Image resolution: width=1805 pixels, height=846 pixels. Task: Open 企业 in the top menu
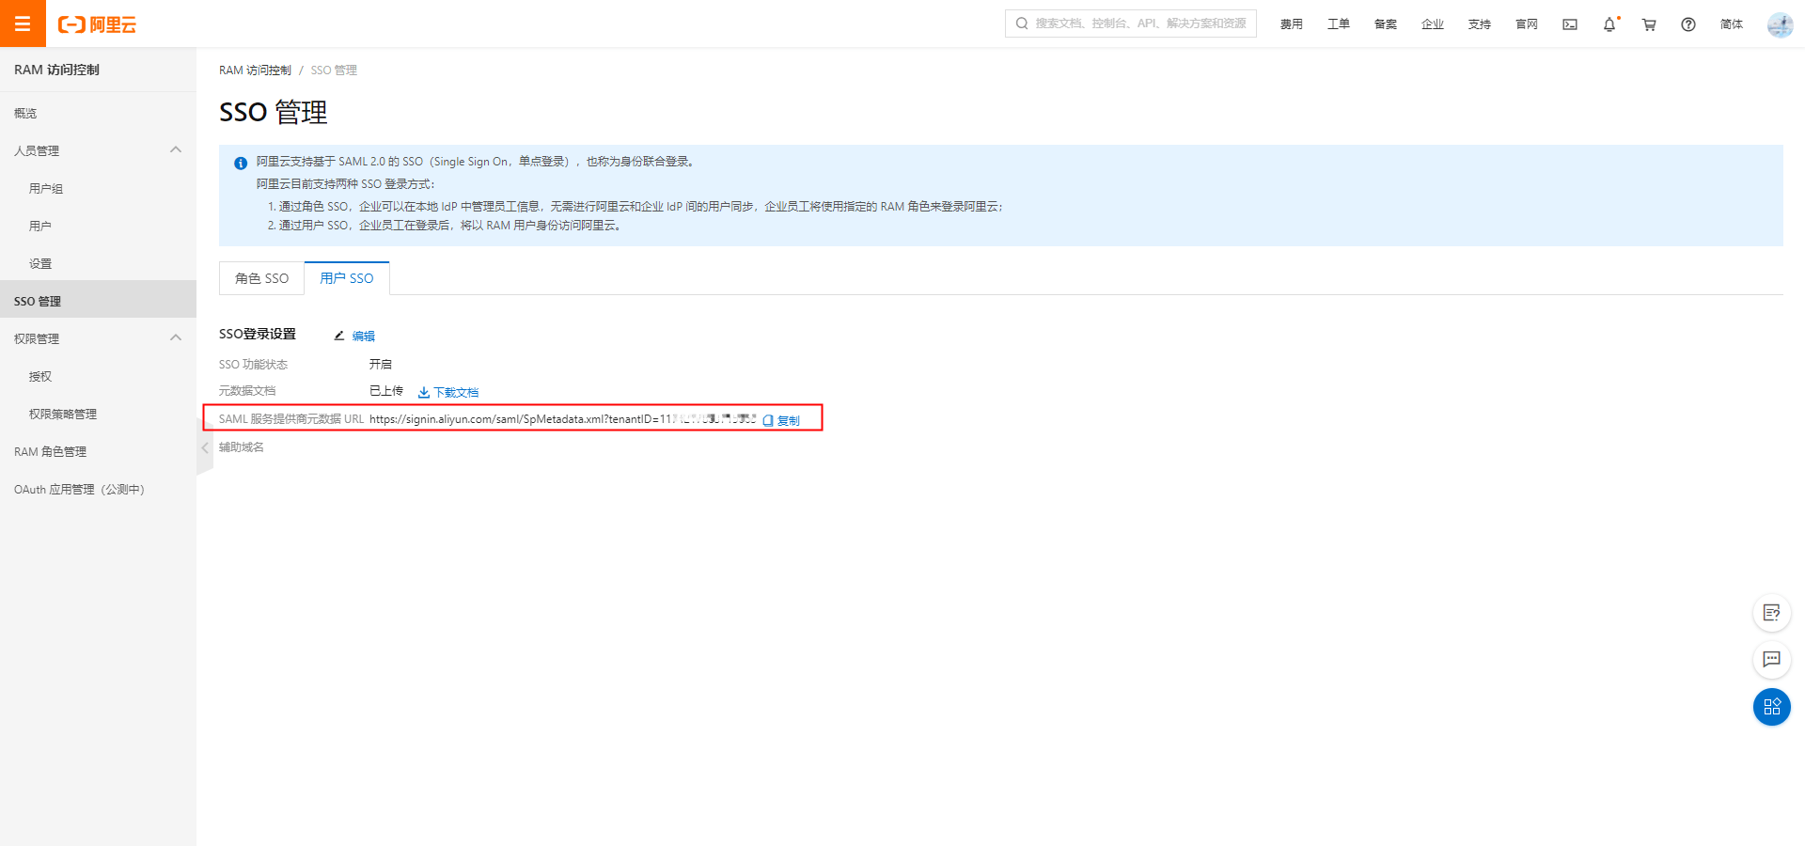(x=1432, y=24)
